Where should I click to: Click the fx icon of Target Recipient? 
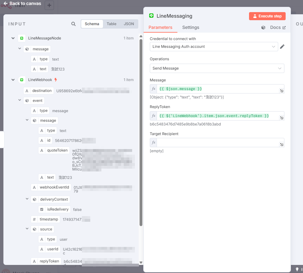(x=154, y=143)
